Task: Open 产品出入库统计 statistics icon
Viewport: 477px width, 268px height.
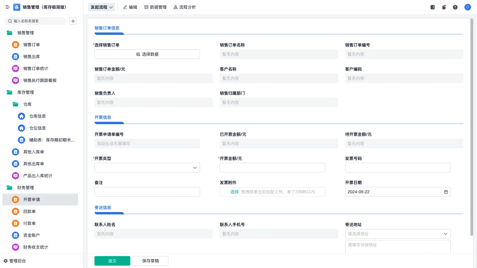Action: 15,176
